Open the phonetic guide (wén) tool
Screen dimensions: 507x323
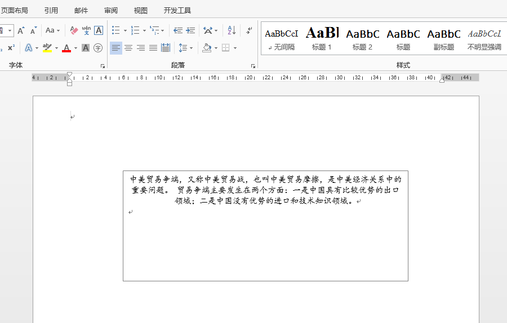point(86,30)
